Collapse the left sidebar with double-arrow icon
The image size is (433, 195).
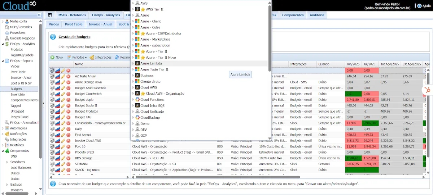[x=39, y=15]
